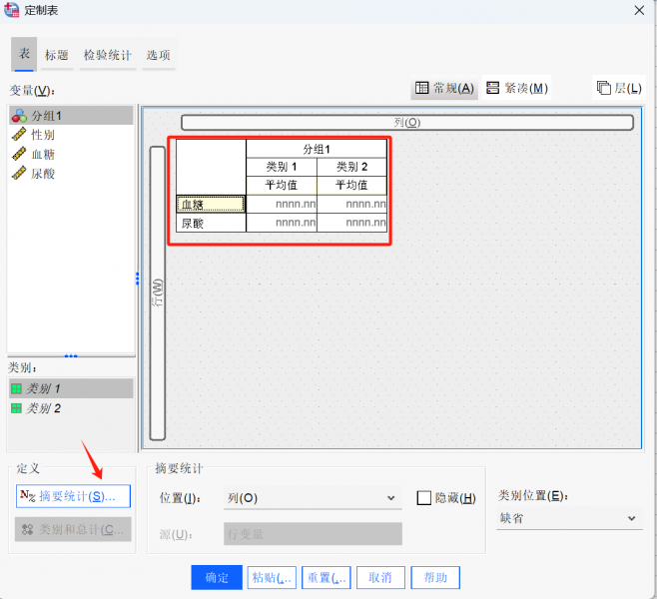Select the 血糖 variable in variable list
The height and width of the screenshot is (599, 657).
[x=71, y=154]
